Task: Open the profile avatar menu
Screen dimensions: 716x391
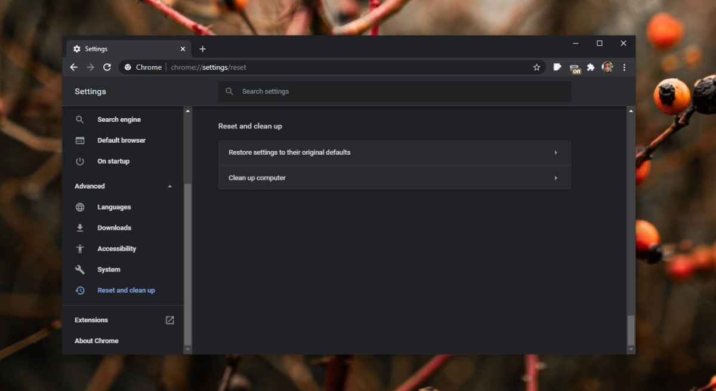Action: pos(607,67)
